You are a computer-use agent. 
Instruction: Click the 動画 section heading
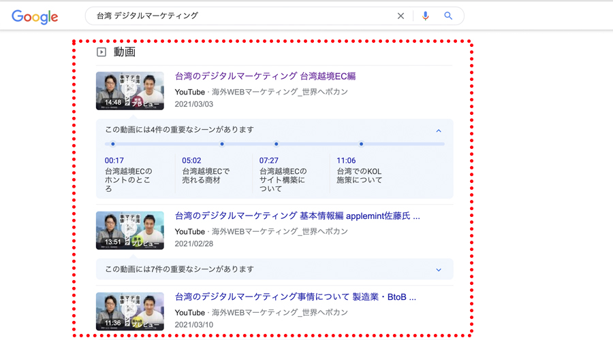pos(125,52)
